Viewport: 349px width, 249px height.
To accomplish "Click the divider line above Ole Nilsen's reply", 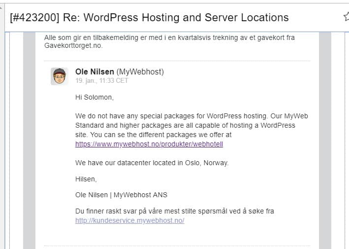I will 177,61.
